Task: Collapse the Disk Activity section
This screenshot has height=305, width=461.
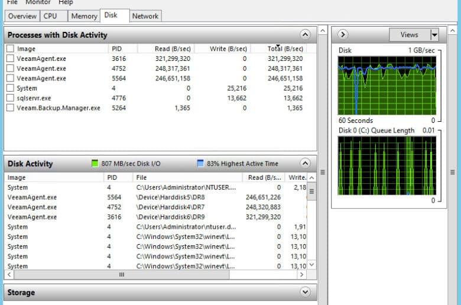Action: (305, 163)
